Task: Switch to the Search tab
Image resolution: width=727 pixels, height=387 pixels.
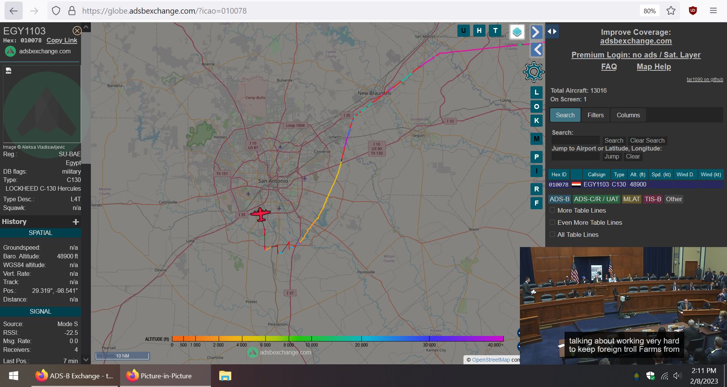Action: click(565, 115)
